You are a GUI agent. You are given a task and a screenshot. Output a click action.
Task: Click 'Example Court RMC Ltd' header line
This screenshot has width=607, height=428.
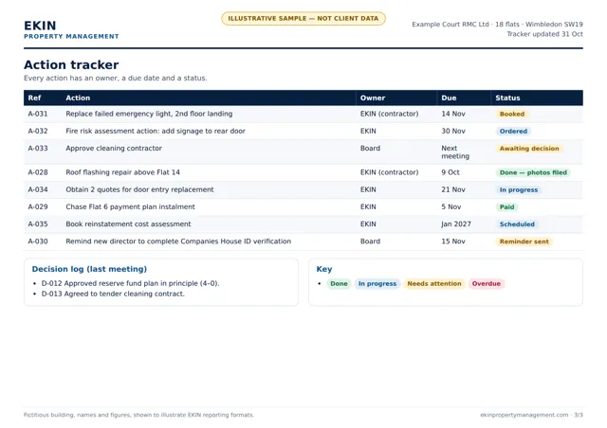point(497,25)
